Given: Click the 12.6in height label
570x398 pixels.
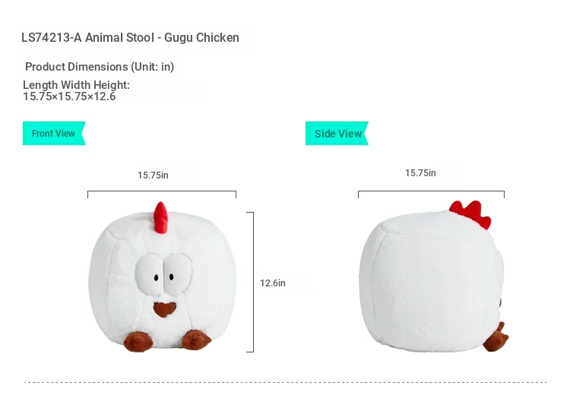Looking at the screenshot, I should pyautogui.click(x=273, y=283).
